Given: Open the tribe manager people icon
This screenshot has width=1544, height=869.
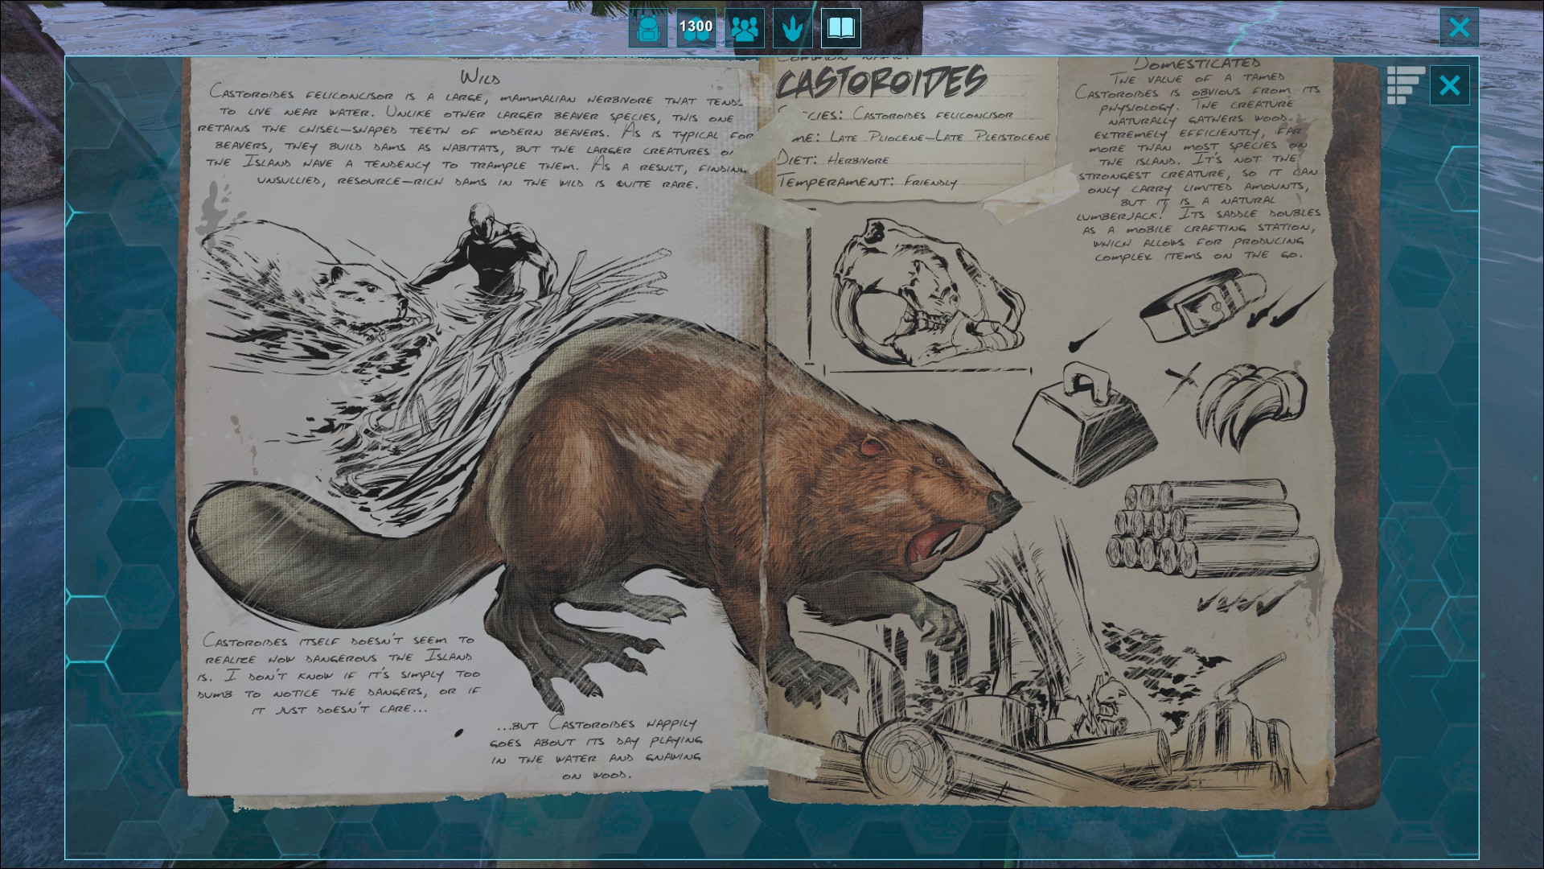Looking at the screenshot, I should [745, 29].
